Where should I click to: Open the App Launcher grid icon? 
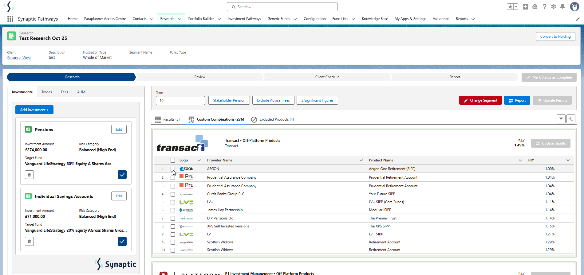10,19
